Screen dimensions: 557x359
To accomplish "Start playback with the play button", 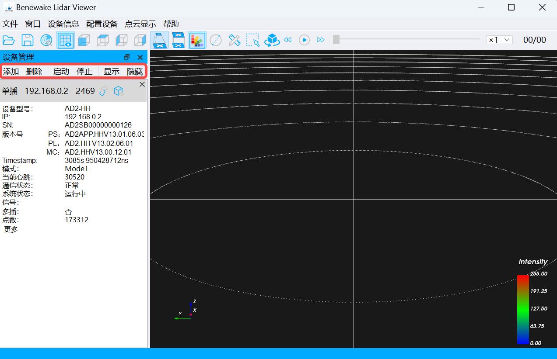I will click(304, 40).
